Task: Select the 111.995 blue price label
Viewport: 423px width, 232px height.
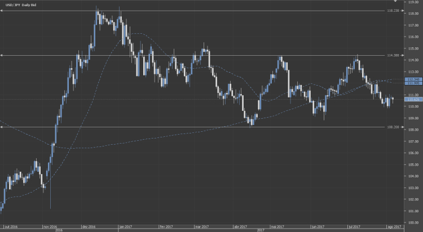Action: pos(413,83)
